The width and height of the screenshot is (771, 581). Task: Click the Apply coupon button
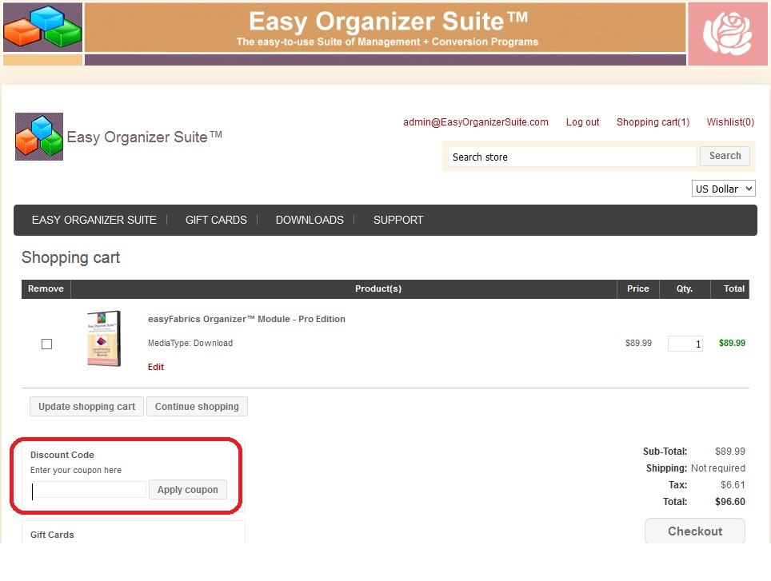tap(187, 490)
